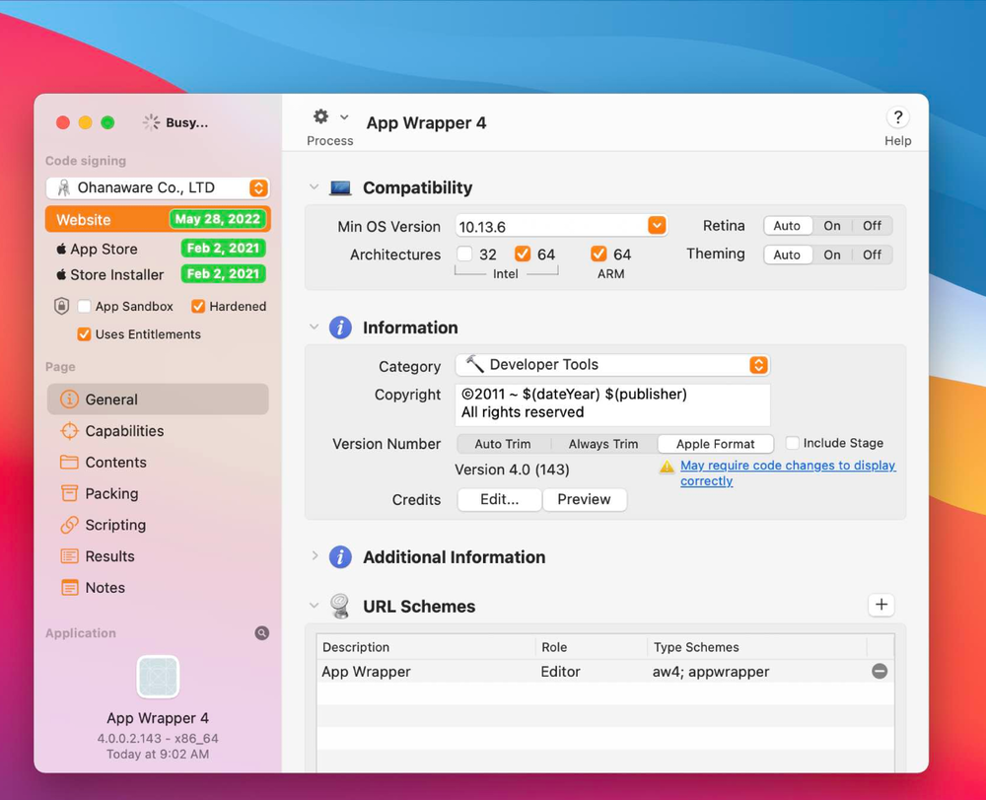Select Website code signing row
This screenshot has width=986, height=800.
pos(158,219)
